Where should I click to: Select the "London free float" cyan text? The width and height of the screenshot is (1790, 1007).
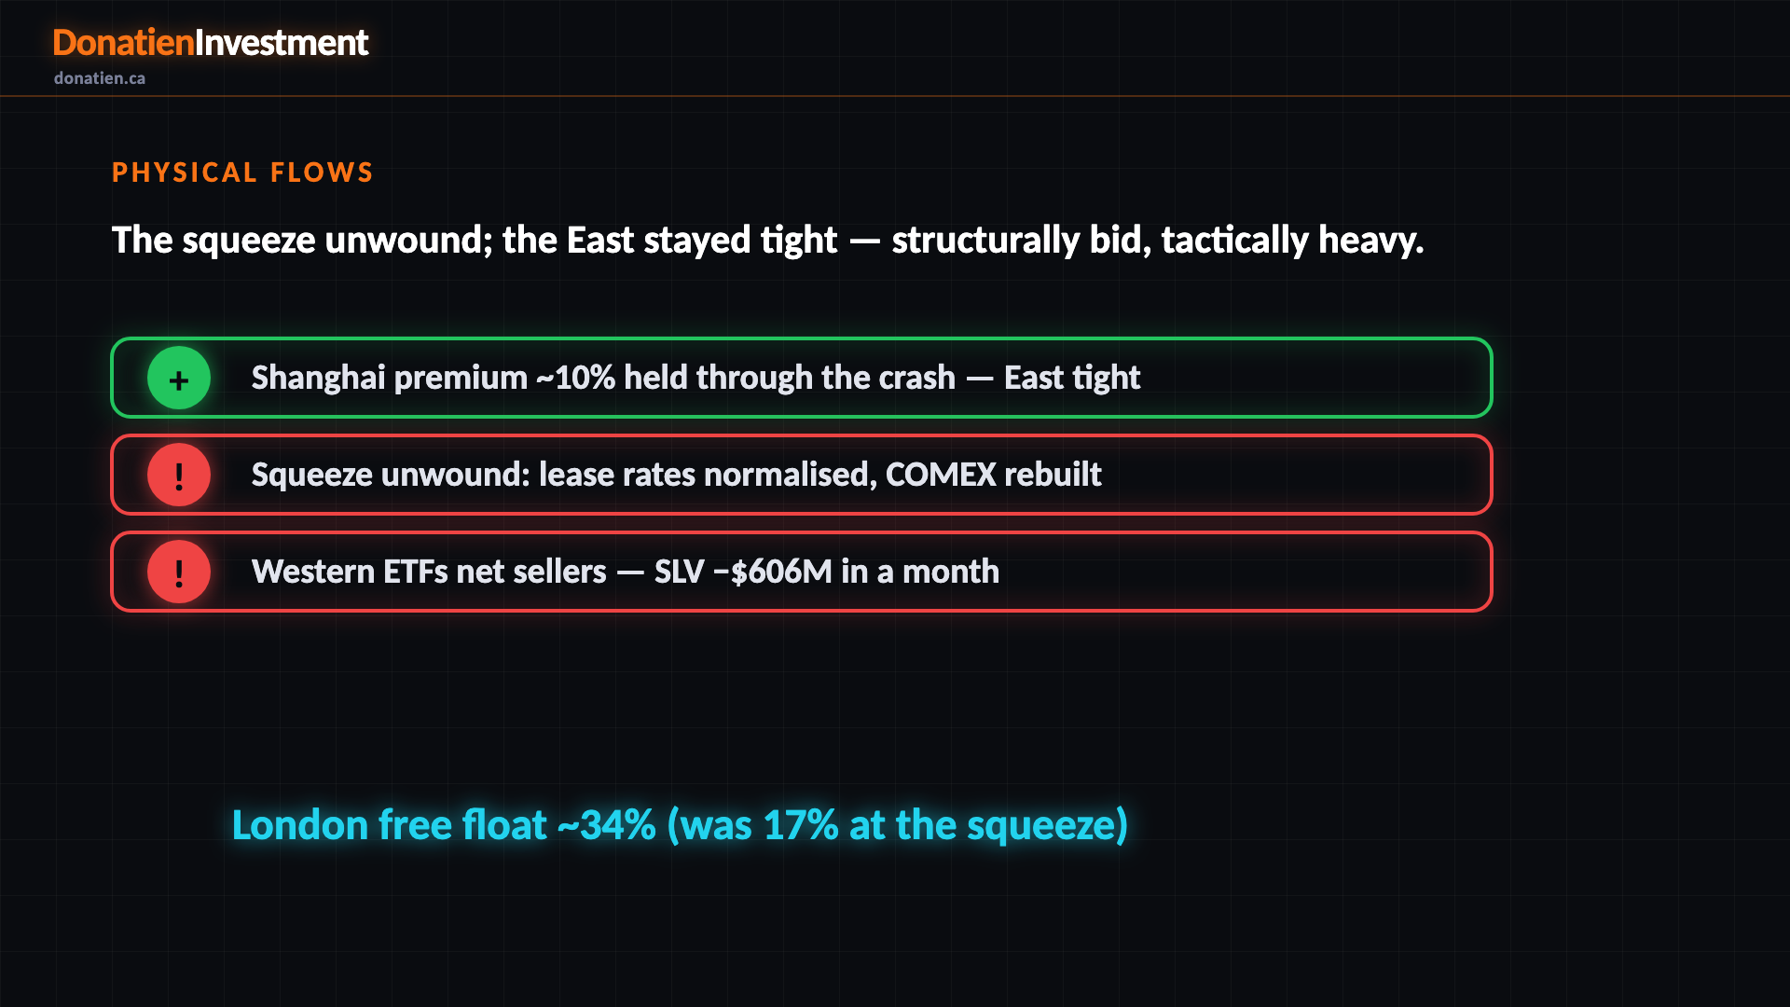389,825
